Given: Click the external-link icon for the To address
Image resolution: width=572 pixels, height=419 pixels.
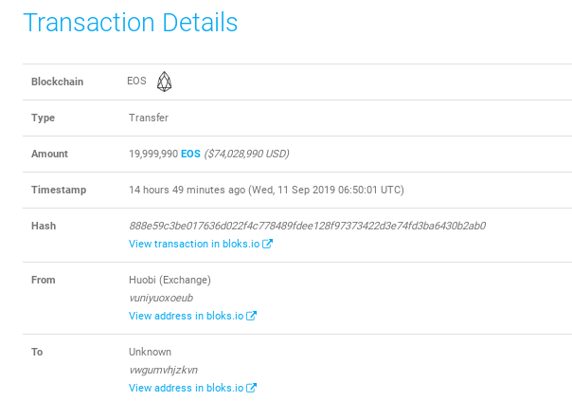Looking at the screenshot, I should point(251,388).
